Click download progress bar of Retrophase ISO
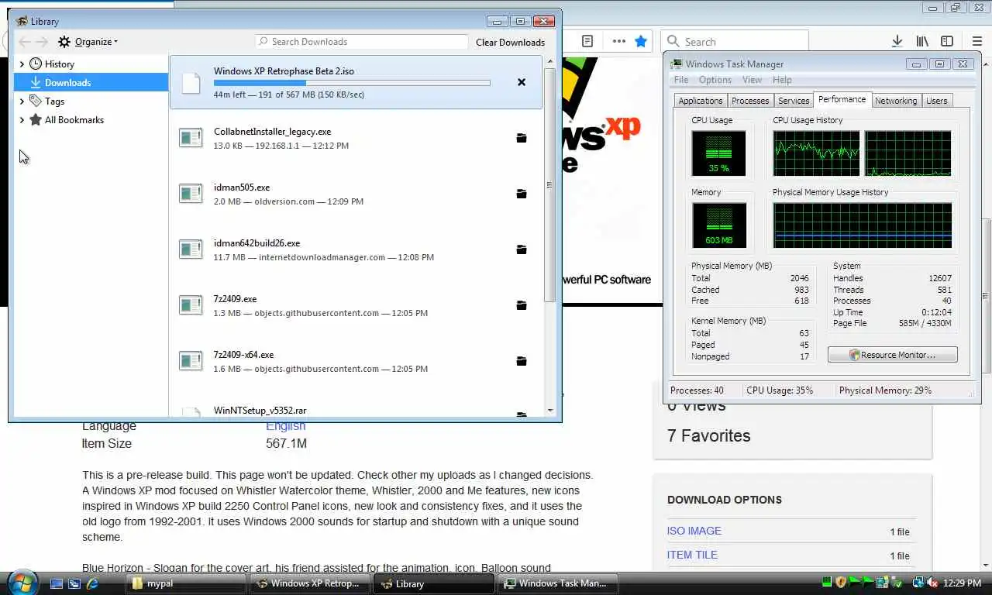Viewport: 992px width, 595px height. [352, 83]
